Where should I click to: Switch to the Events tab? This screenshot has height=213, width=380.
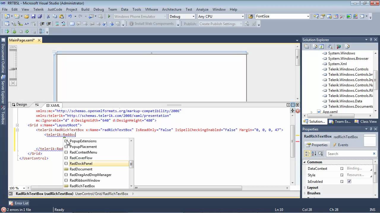point(340,145)
